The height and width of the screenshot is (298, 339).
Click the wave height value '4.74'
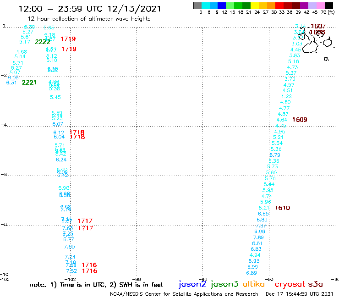(x=267, y=197)
